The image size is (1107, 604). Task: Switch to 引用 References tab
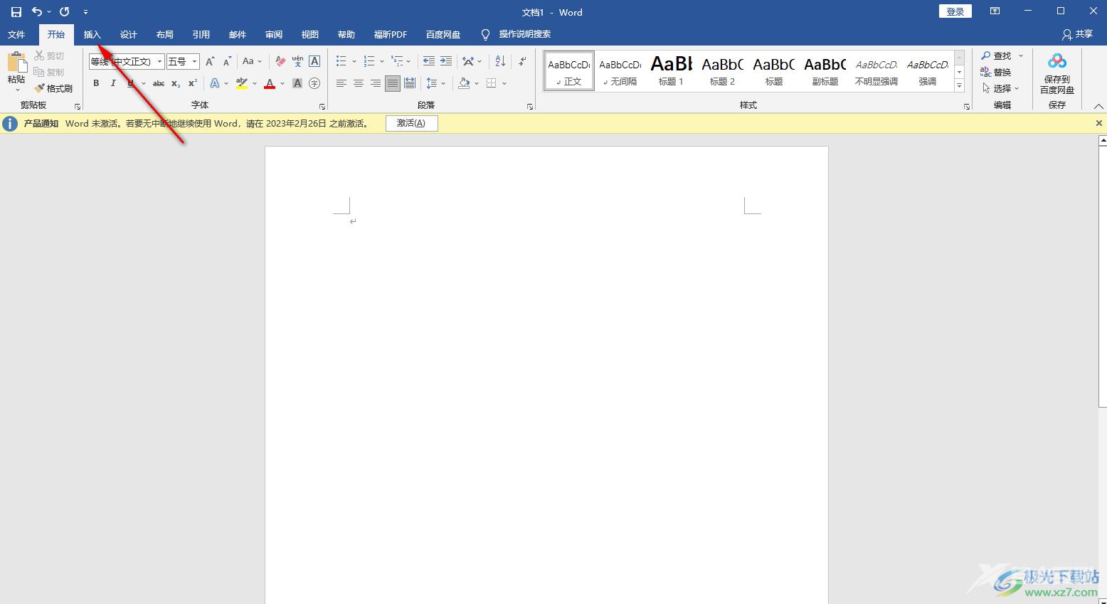[201, 34]
